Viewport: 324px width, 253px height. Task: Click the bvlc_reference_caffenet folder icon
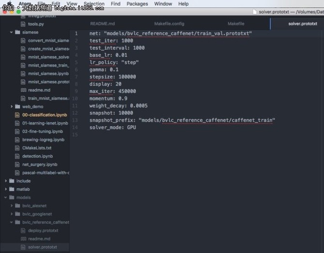pyautogui.click(x=17, y=222)
